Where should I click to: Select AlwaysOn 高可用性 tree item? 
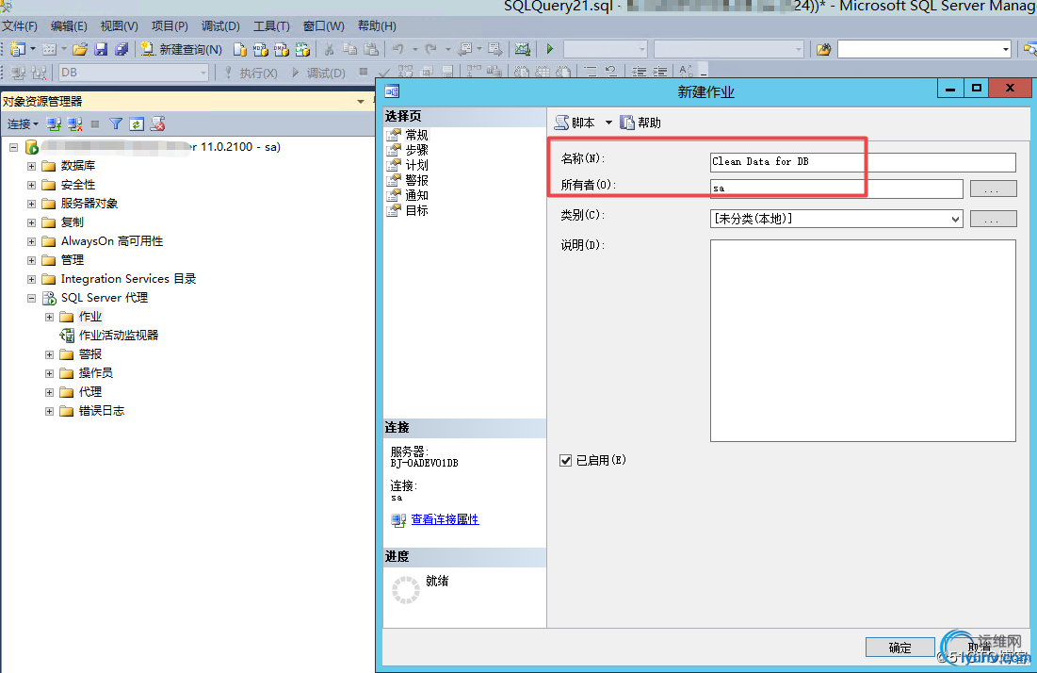point(112,241)
